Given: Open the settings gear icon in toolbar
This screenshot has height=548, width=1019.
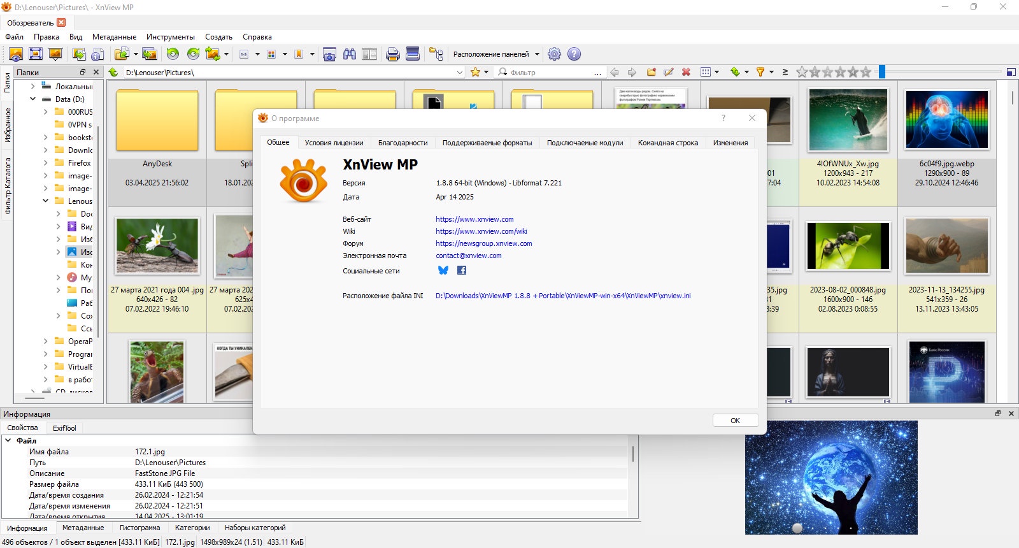Looking at the screenshot, I should pyautogui.click(x=555, y=54).
